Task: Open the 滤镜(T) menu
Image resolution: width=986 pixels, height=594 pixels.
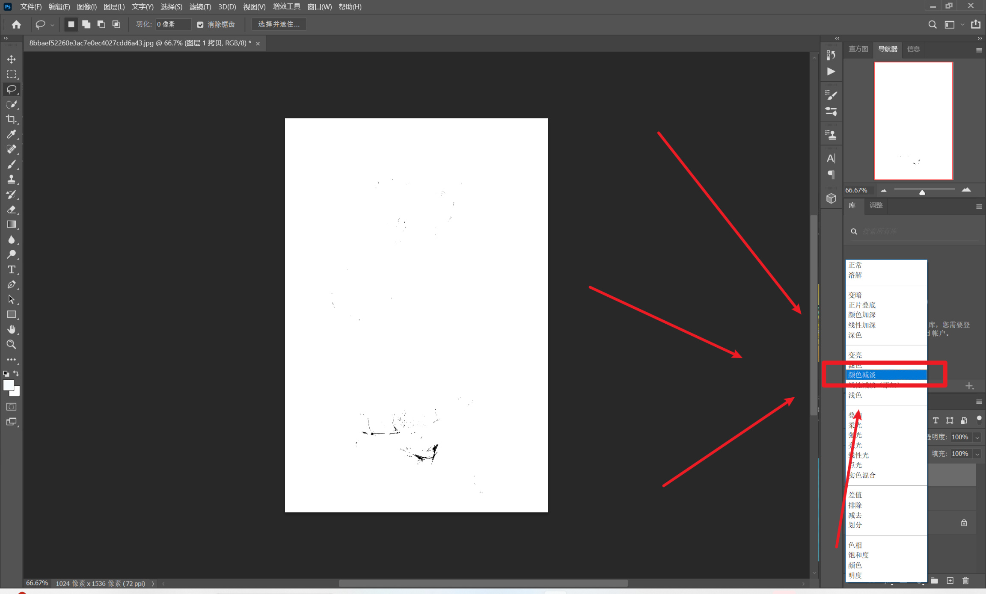Action: click(200, 7)
